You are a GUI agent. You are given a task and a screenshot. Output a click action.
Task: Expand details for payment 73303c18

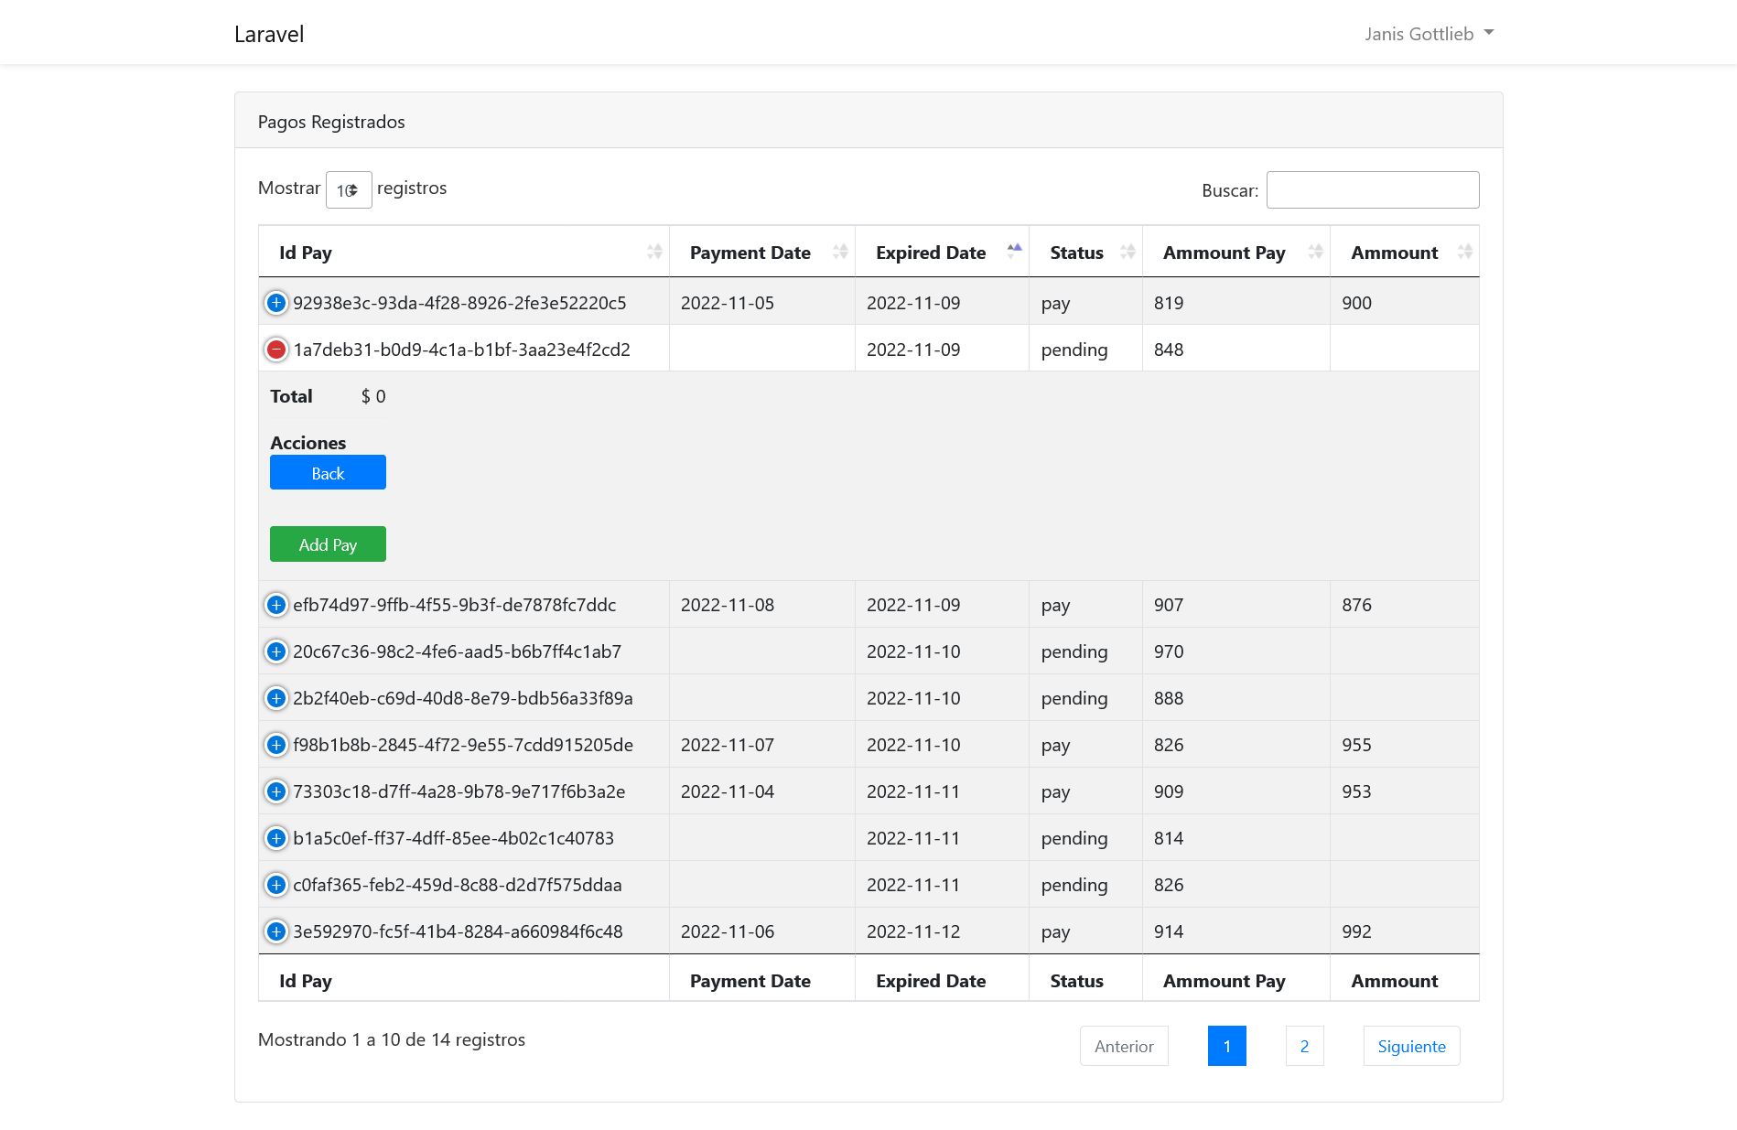point(275,791)
